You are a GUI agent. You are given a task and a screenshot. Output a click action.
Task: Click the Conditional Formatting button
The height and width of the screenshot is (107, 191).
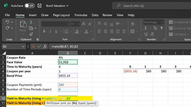pos(180,22)
